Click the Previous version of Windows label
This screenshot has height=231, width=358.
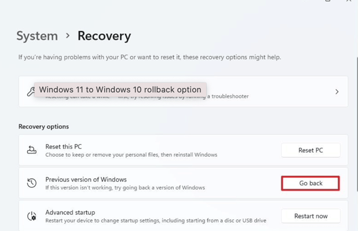(86, 179)
